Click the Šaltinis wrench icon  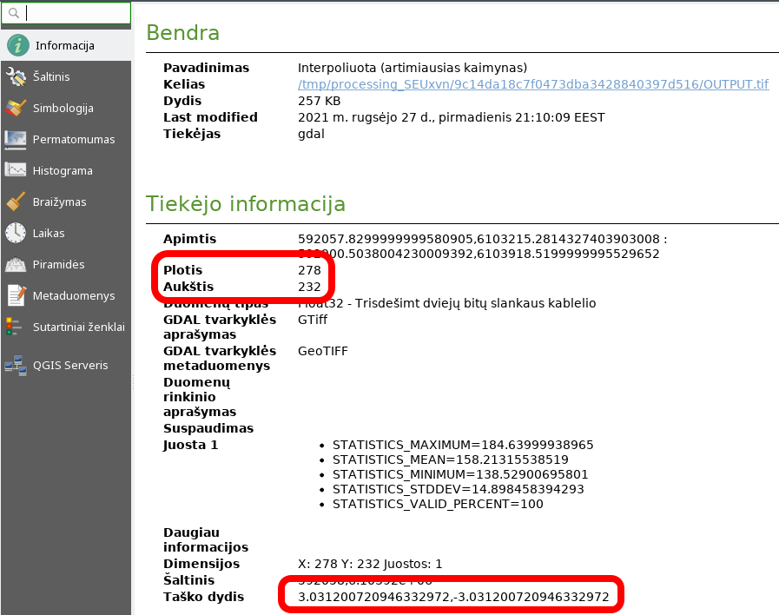click(16, 76)
